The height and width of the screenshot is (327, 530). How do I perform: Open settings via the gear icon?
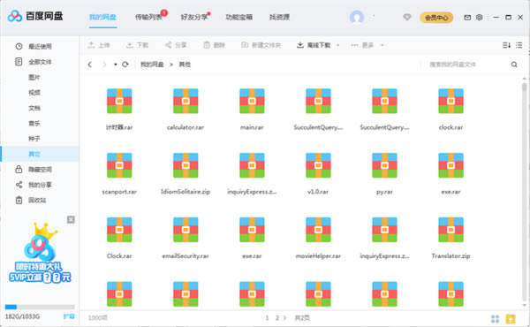(479, 18)
